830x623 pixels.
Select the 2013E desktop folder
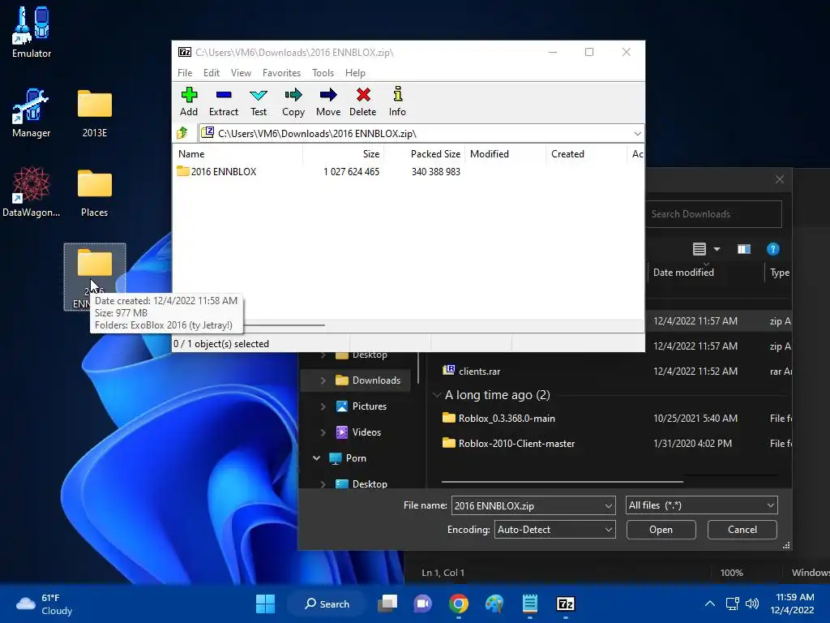[x=95, y=113]
